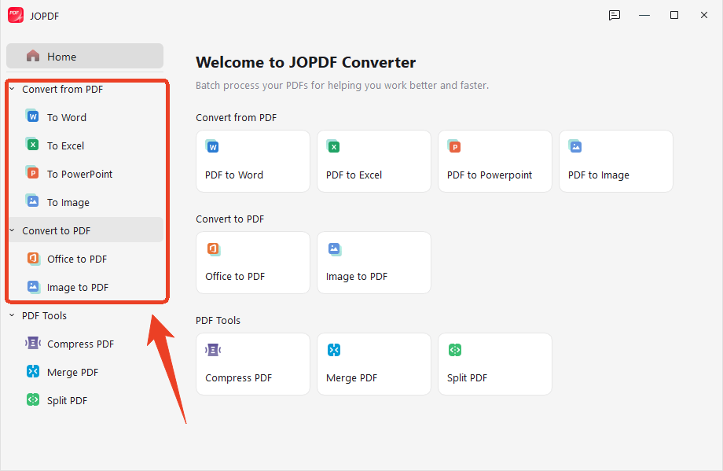Select Merge PDF in the sidebar
The image size is (723, 471).
point(85,372)
